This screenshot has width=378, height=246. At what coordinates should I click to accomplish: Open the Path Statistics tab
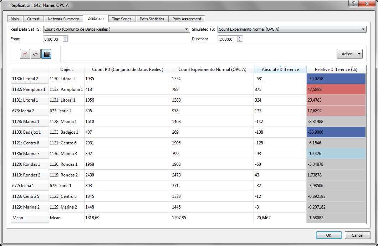[x=152, y=19]
